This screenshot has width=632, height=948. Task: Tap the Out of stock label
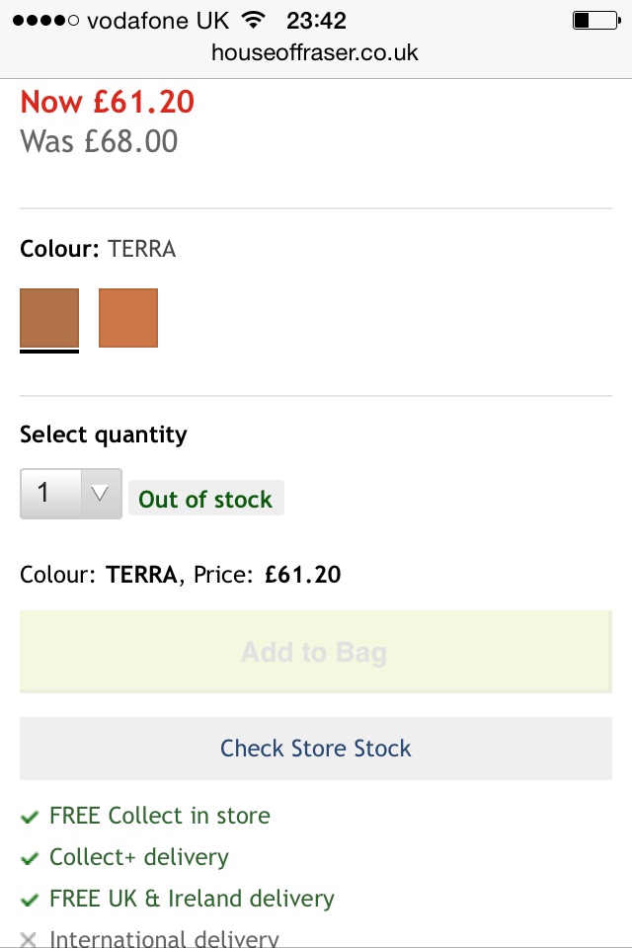point(206,499)
